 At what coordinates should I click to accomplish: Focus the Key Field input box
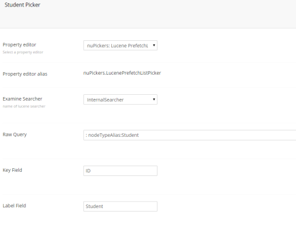120,171
